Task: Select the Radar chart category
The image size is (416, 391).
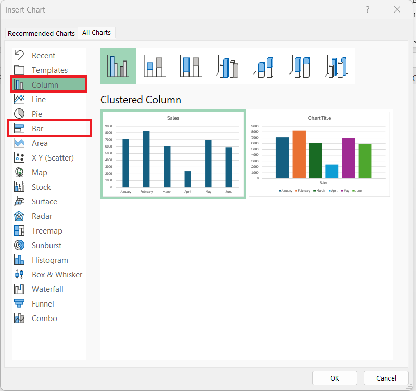Action: pyautogui.click(x=49, y=216)
